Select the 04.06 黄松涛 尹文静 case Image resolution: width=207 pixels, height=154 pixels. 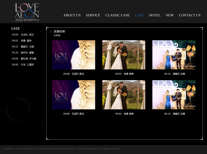point(24,59)
